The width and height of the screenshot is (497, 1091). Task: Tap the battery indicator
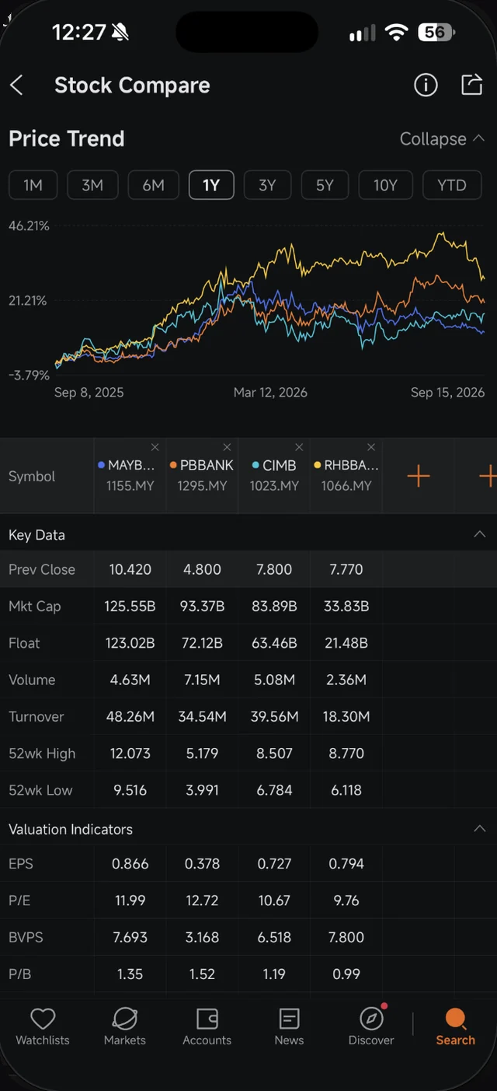click(x=435, y=32)
